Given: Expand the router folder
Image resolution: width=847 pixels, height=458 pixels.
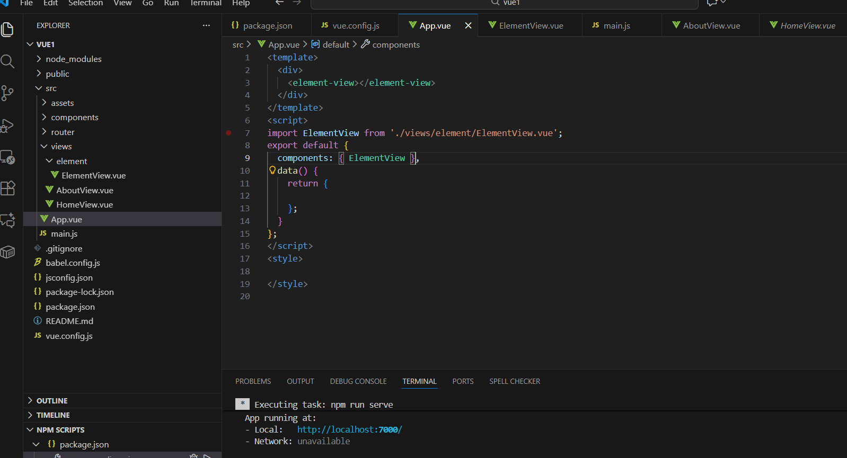Looking at the screenshot, I should [x=44, y=131].
